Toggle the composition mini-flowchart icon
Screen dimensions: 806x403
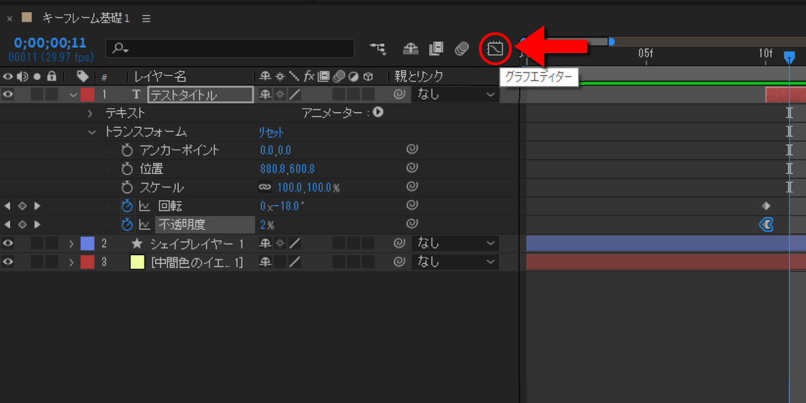coord(378,48)
